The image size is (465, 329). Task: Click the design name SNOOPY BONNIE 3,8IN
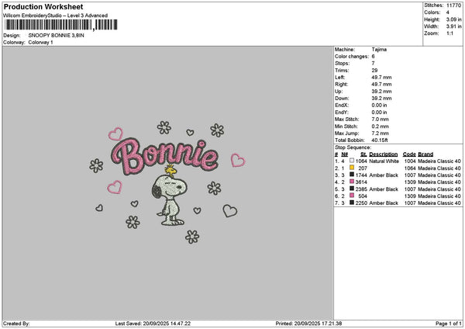56,36
